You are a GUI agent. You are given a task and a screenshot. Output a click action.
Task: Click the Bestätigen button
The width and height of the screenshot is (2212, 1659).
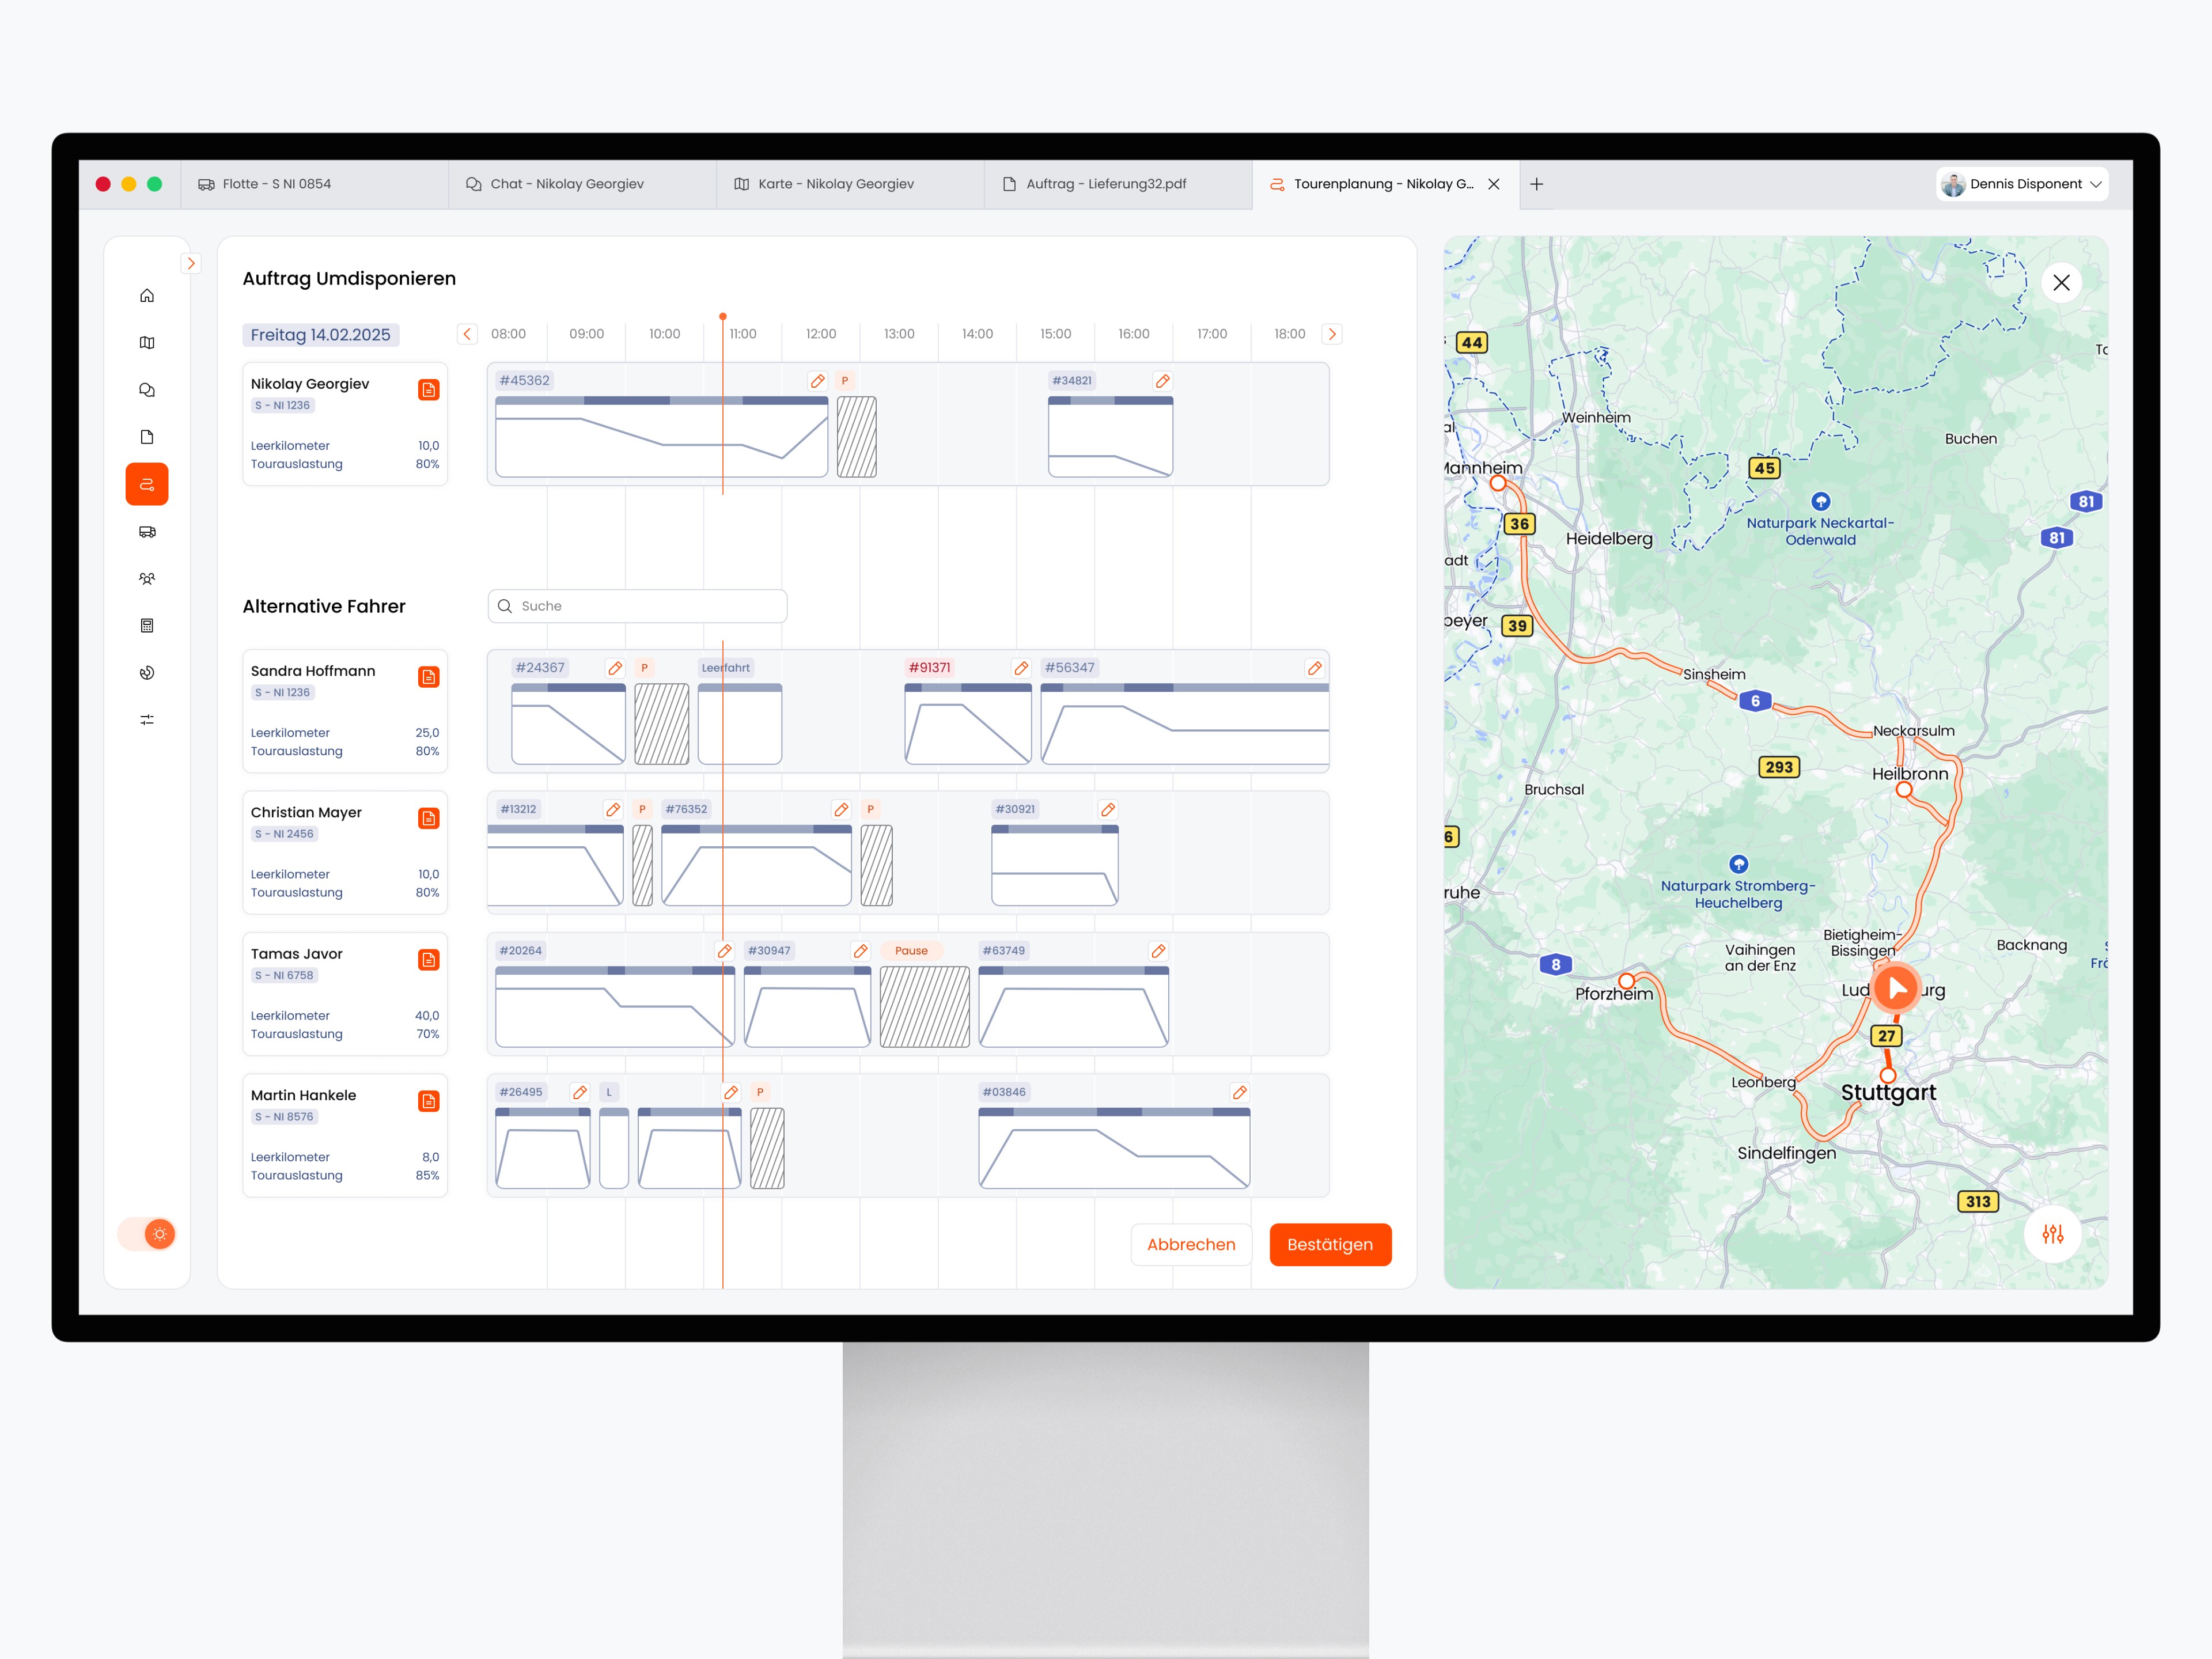point(1329,1244)
